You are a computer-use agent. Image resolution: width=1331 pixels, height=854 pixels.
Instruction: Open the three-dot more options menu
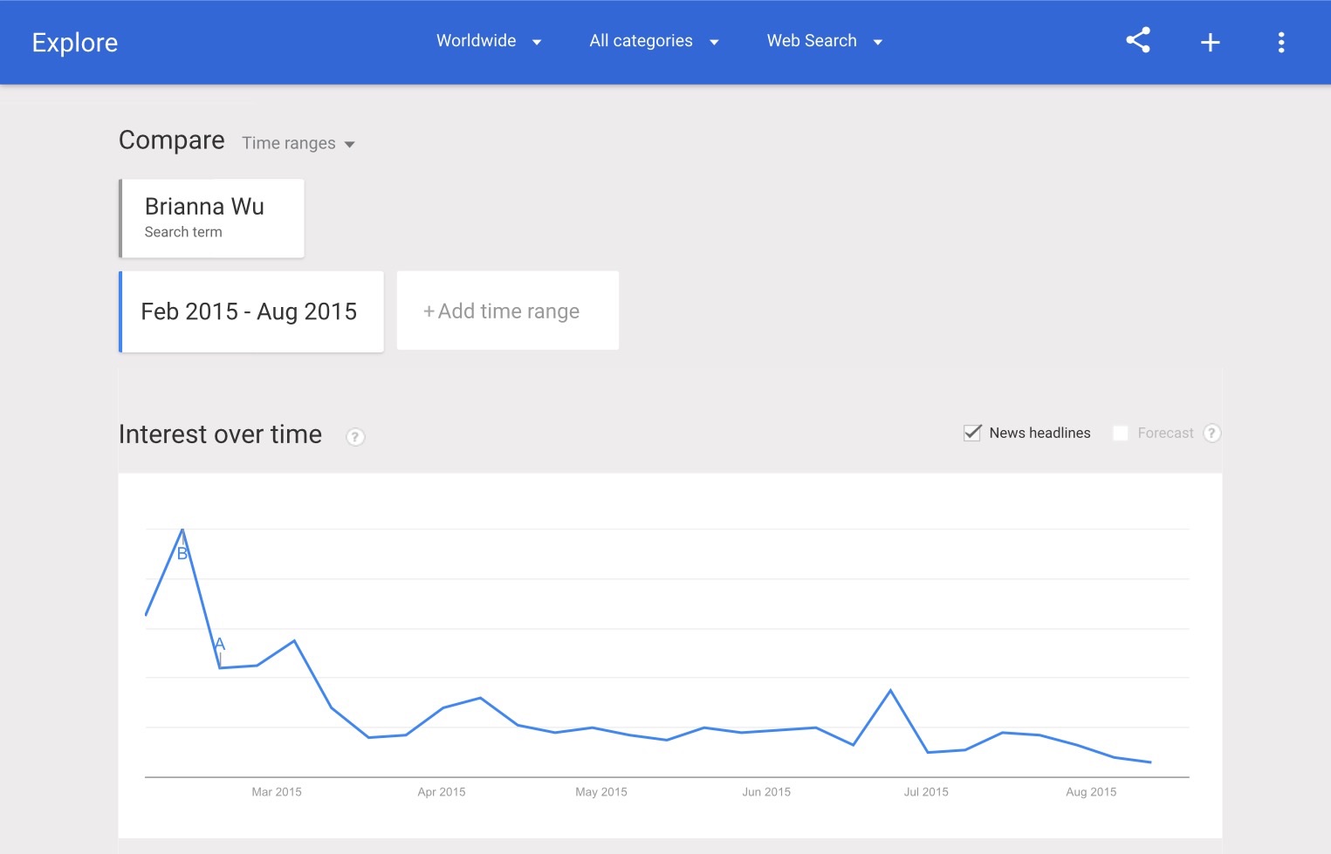1281,42
